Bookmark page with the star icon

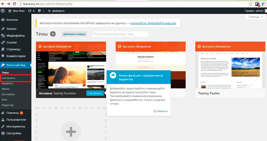(251, 3)
